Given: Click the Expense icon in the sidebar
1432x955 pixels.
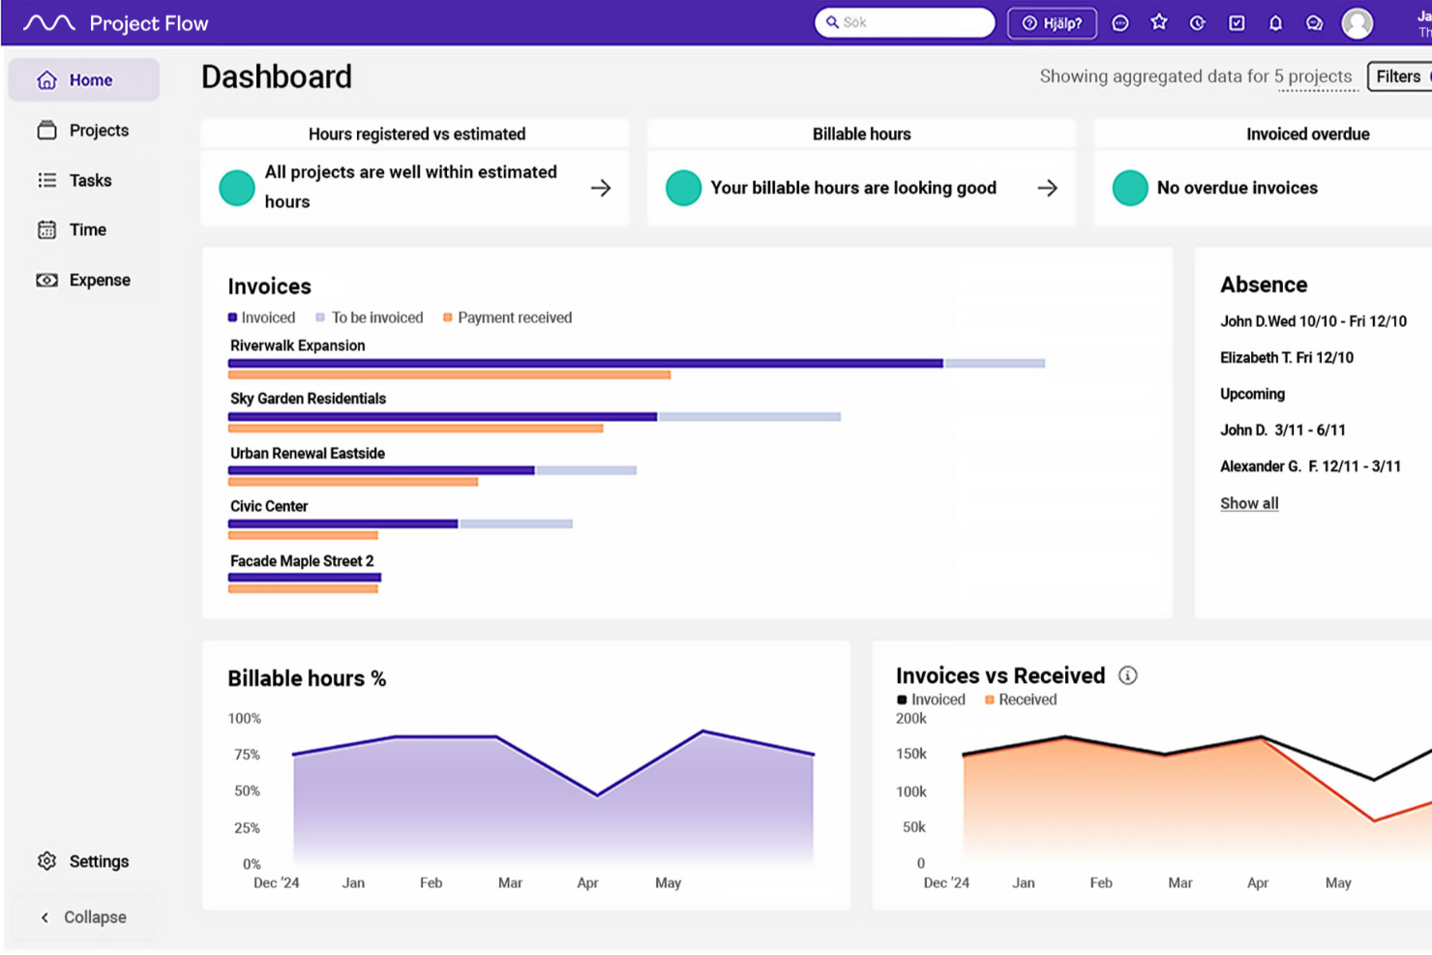Looking at the screenshot, I should tap(46, 280).
